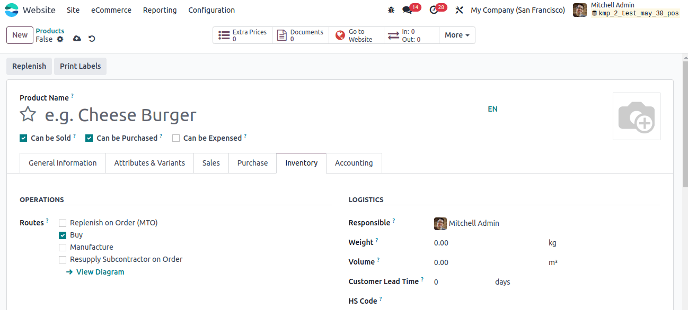
Task: Uncheck the Buy route
Action: click(63, 235)
